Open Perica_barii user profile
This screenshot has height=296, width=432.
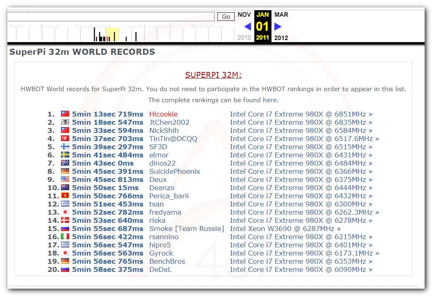tap(169, 196)
